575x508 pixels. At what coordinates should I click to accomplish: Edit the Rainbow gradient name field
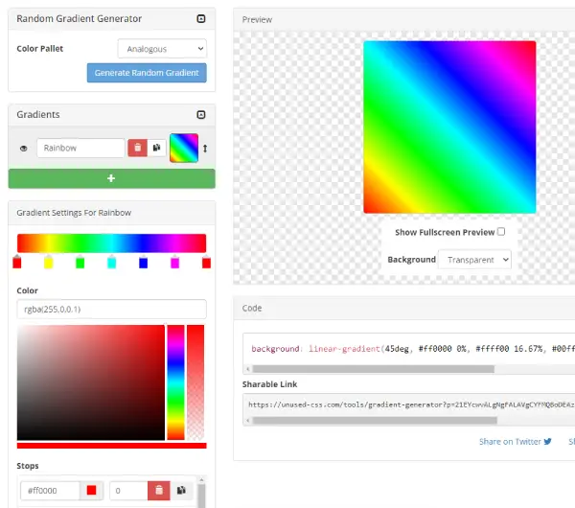pyautogui.click(x=80, y=149)
